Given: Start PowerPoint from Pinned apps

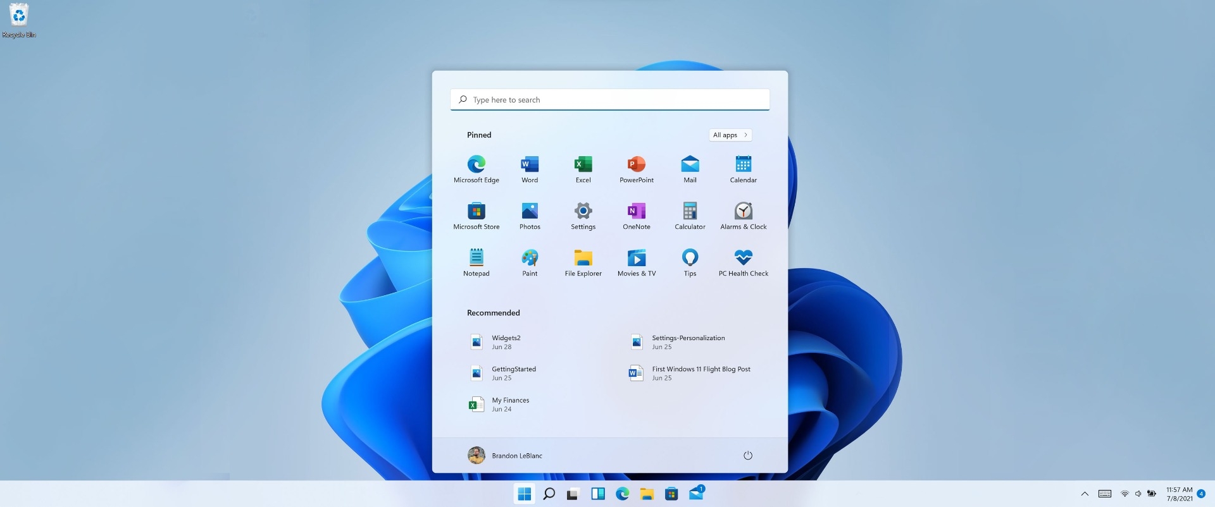Looking at the screenshot, I should [637, 169].
